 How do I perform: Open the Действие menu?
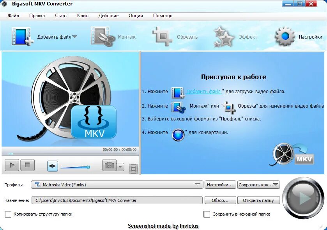108,16
